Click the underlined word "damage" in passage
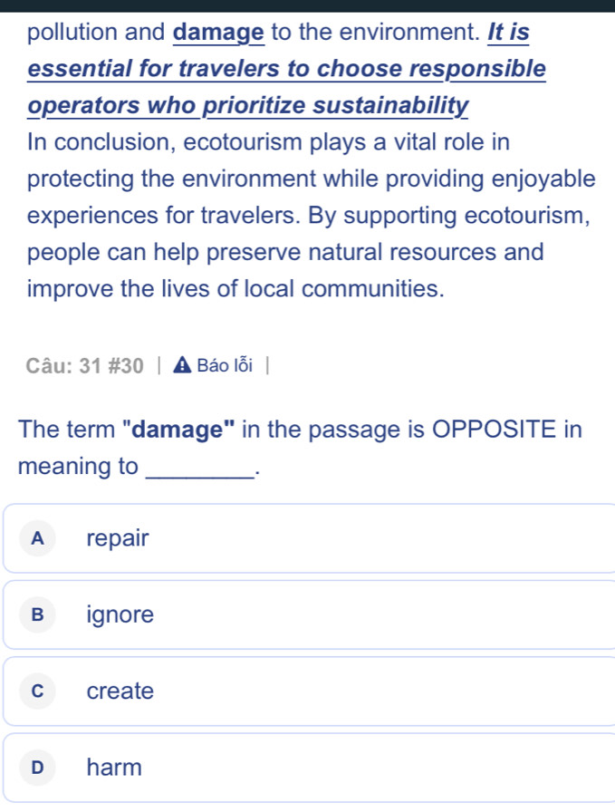The width and height of the screenshot is (615, 812). pyautogui.click(x=218, y=33)
